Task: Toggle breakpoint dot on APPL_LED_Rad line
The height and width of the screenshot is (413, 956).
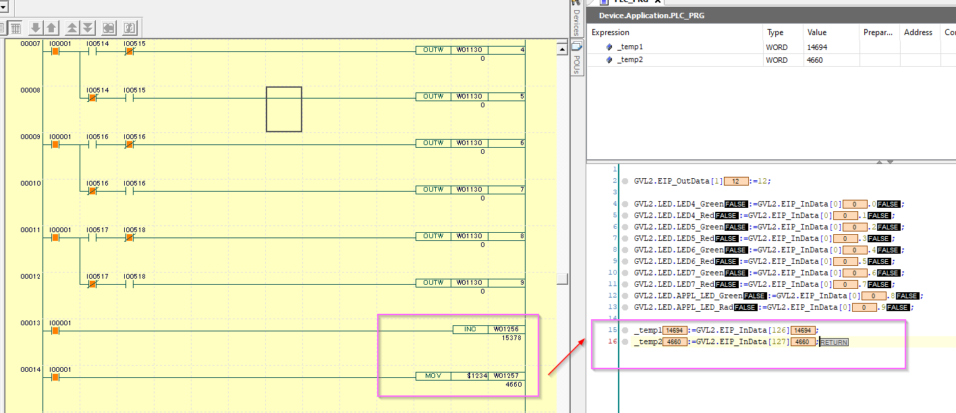Action: click(625, 308)
